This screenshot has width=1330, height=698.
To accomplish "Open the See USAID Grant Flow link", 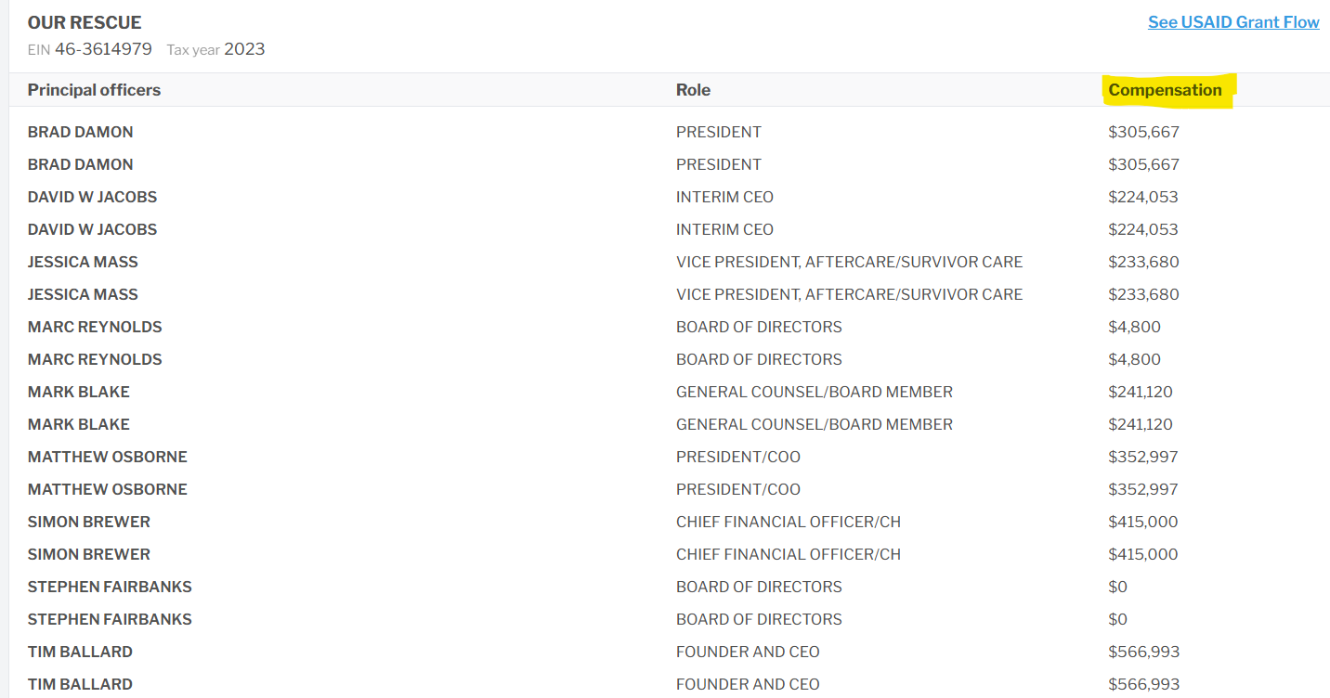I will (1233, 22).
